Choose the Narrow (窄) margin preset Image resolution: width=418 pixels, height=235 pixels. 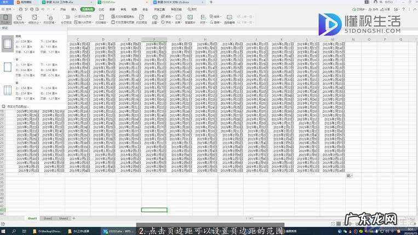coord(8,68)
